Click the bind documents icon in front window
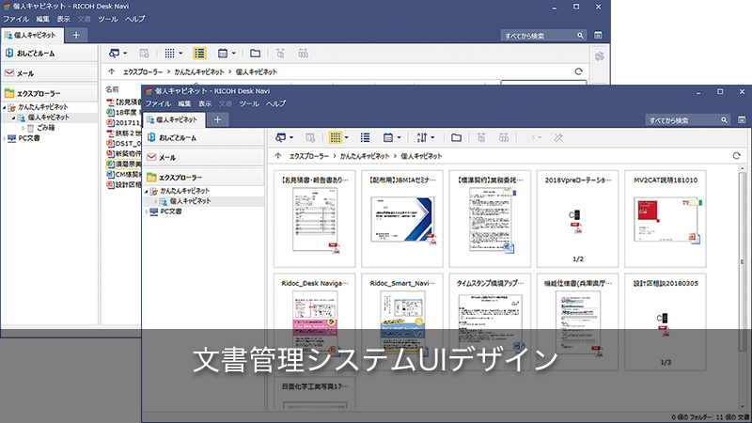Image resolution: width=752 pixels, height=423 pixels. (x=481, y=138)
